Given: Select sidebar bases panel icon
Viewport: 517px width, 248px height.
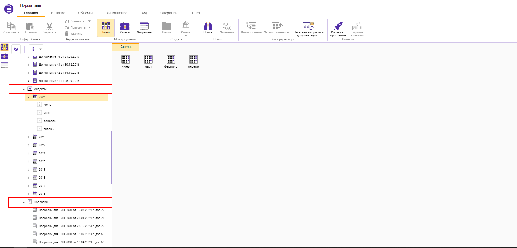Looking at the screenshot, I should pyautogui.click(x=5, y=47).
